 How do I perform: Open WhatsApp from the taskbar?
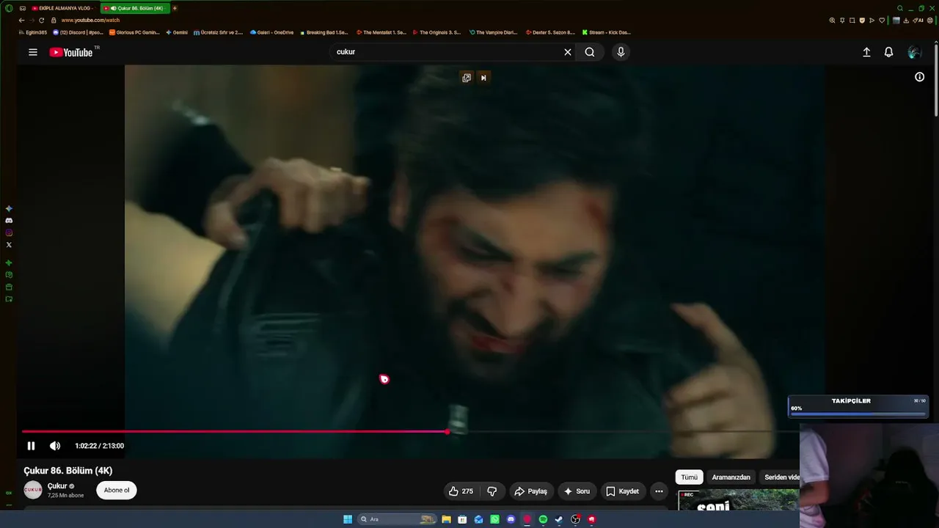(494, 519)
